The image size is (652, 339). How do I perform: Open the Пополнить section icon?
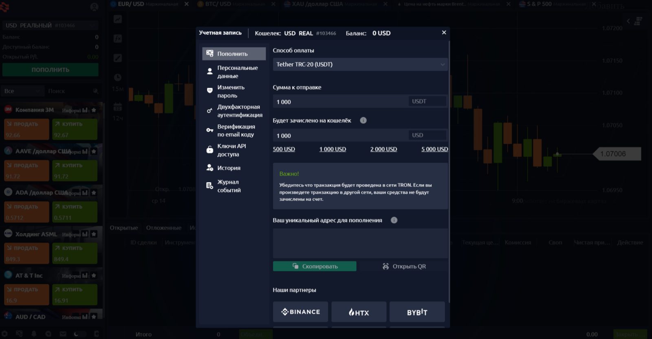click(210, 53)
